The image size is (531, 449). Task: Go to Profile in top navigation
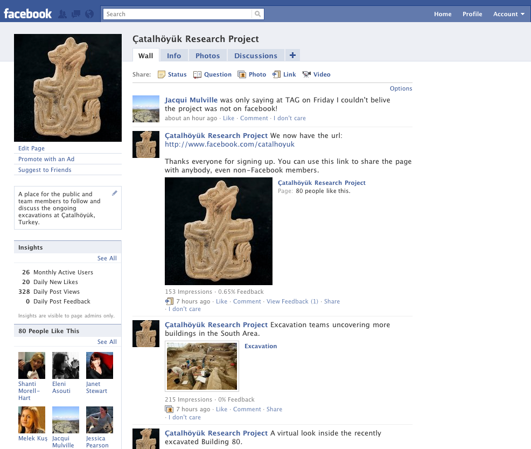(x=472, y=14)
